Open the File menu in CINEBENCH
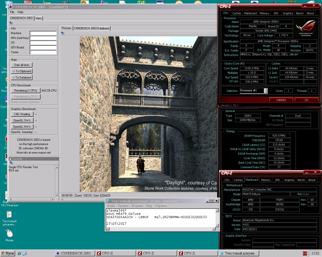322x257 pixels. pos(12,12)
